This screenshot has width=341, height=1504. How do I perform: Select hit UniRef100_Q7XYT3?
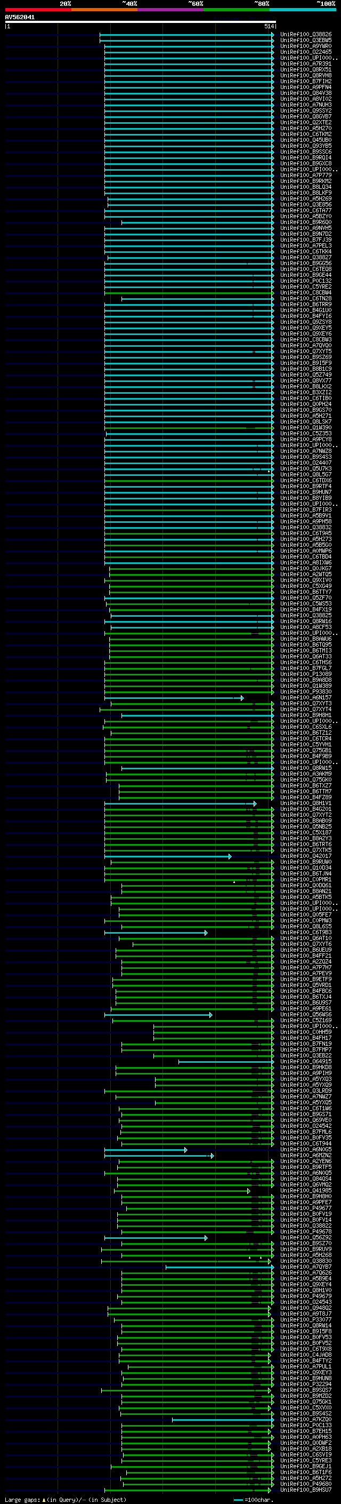point(305,704)
